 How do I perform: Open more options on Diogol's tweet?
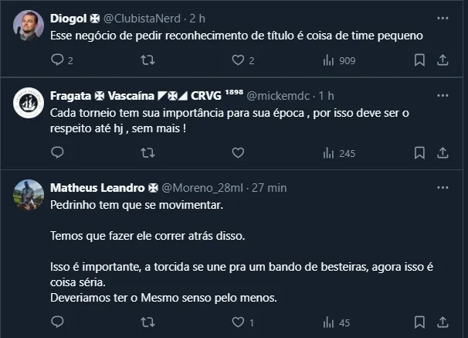tap(443, 17)
